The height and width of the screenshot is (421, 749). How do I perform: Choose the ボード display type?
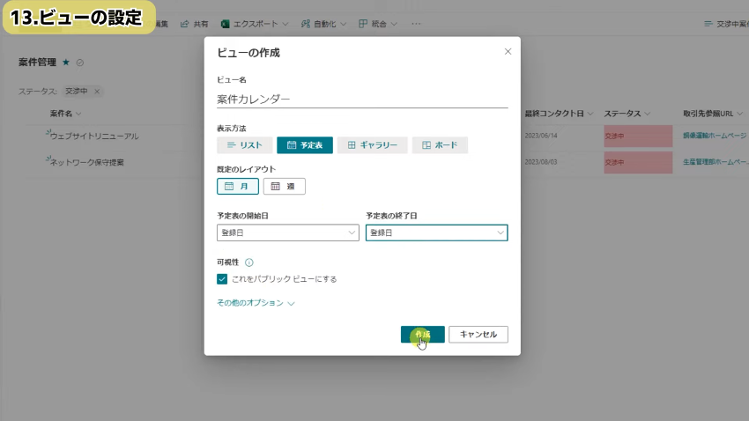[440, 145]
